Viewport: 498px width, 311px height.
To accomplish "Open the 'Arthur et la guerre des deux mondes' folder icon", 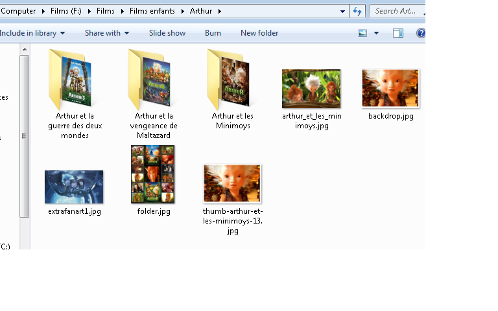I will pos(71,79).
